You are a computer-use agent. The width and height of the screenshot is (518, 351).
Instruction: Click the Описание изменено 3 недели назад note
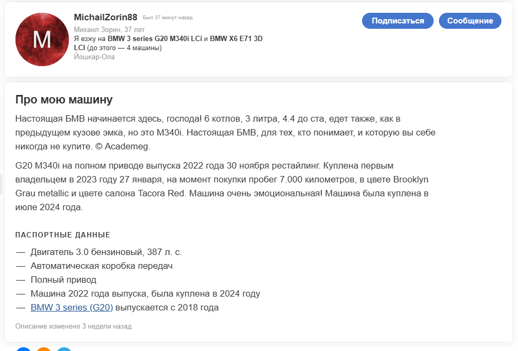[73, 326]
